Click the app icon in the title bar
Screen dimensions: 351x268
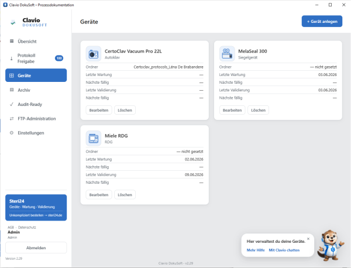click(5, 5)
